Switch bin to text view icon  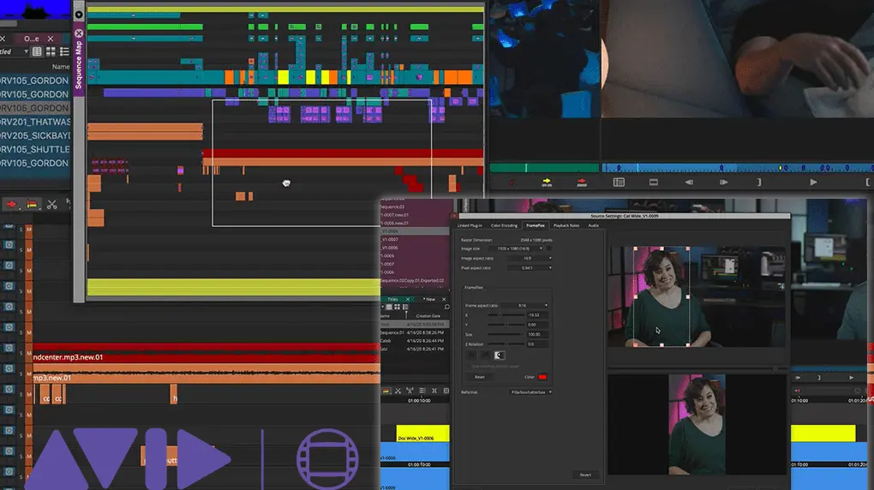pyautogui.click(x=37, y=52)
